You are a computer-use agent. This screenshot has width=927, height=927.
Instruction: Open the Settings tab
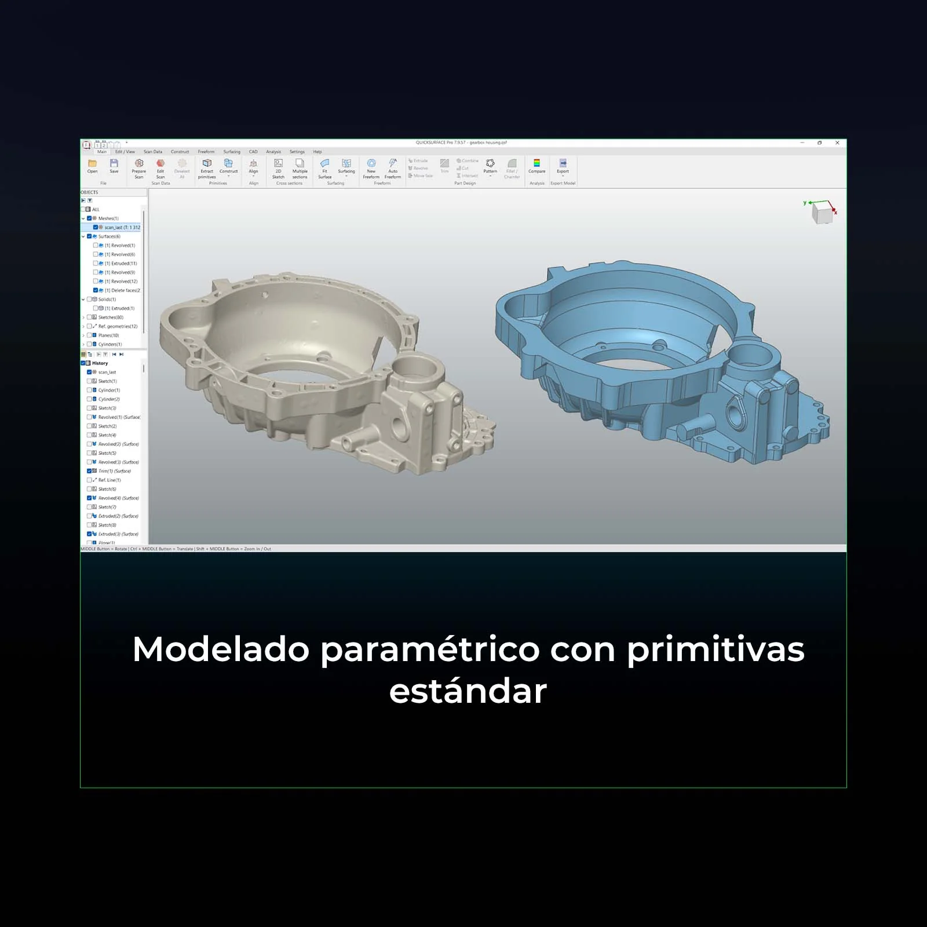[297, 152]
